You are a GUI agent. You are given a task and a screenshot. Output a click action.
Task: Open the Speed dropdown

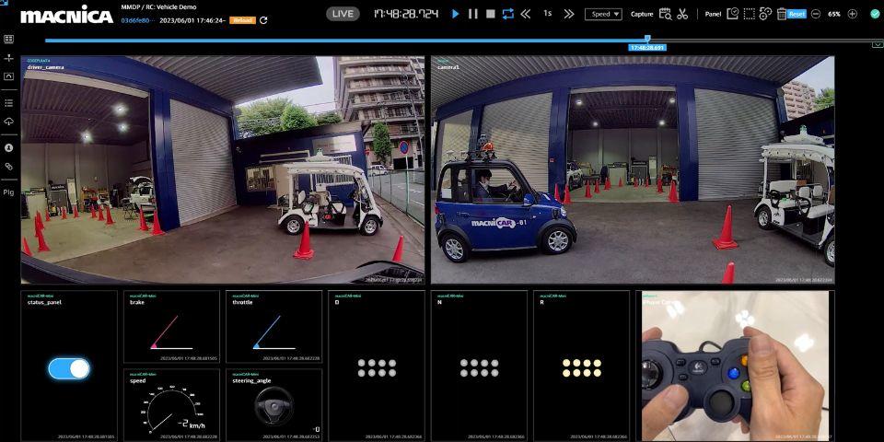(603, 14)
